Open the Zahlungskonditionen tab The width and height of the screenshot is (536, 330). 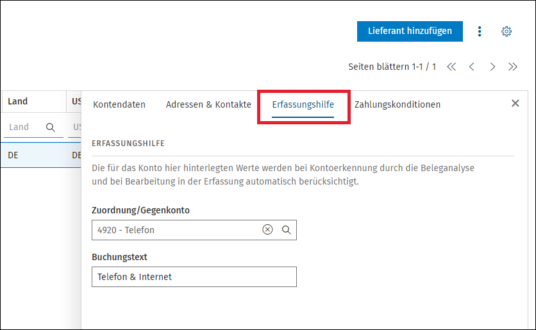click(x=398, y=104)
